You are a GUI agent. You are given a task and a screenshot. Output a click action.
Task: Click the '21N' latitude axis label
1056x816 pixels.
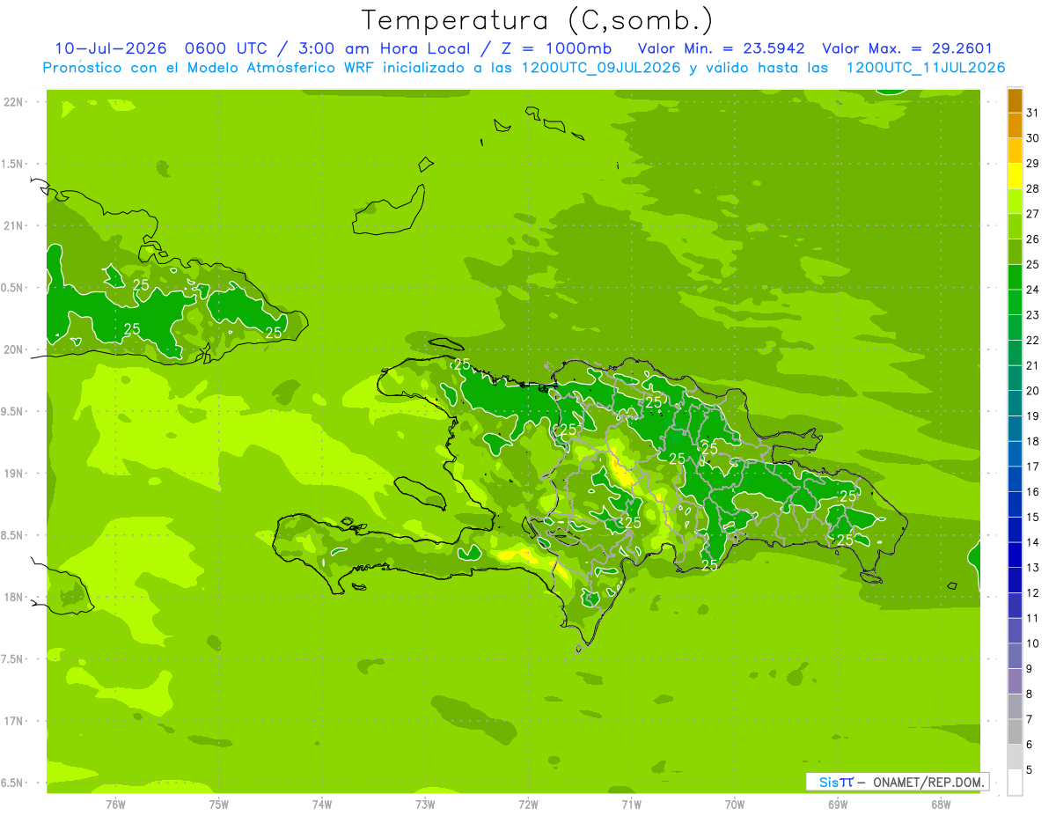(x=12, y=226)
